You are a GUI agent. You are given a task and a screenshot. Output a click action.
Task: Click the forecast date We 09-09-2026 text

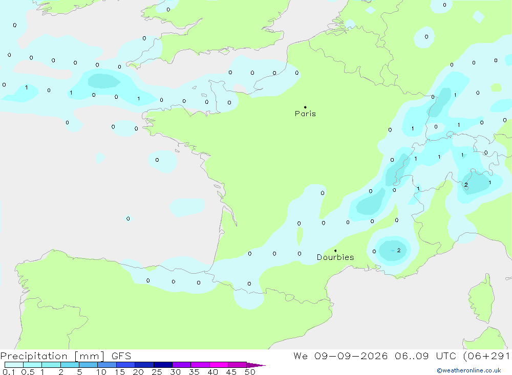click(x=340, y=356)
